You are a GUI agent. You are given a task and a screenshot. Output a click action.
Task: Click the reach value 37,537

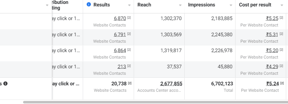(x=174, y=67)
